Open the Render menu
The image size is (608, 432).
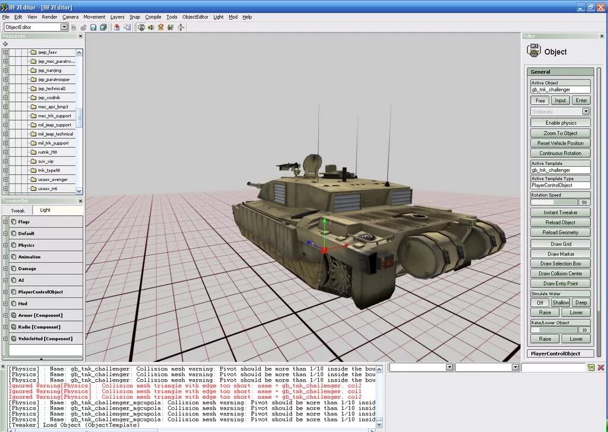coord(49,17)
